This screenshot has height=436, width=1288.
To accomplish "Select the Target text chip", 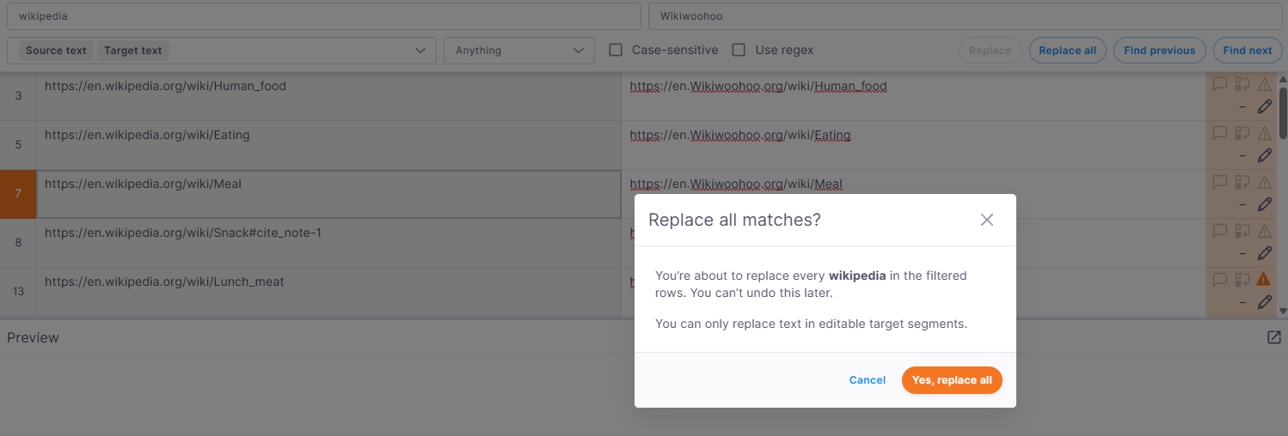I will click(133, 51).
